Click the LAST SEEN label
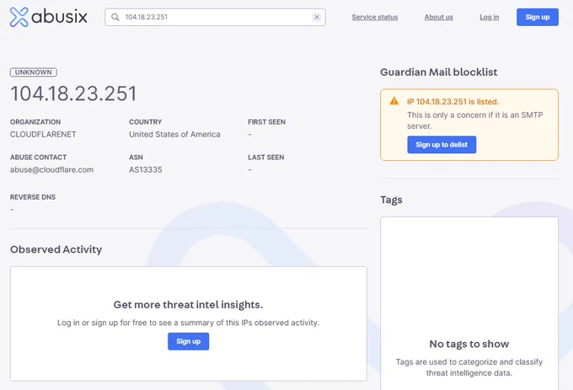 [x=265, y=158]
